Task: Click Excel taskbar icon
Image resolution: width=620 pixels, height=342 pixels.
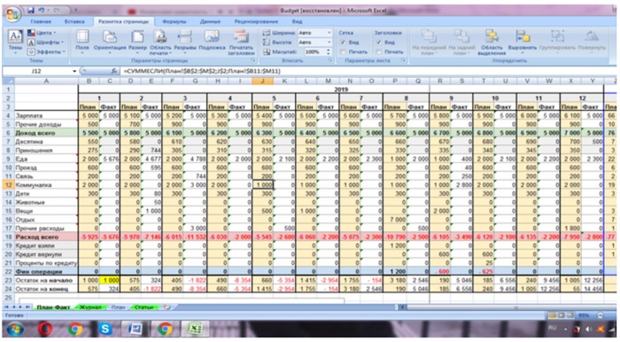Action: click(194, 329)
